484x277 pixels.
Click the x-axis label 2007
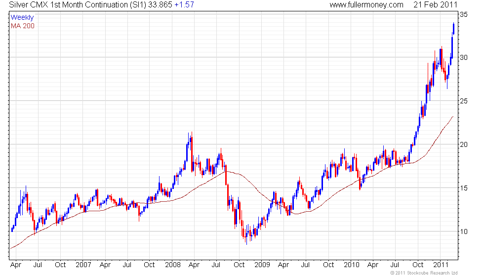(x=83, y=265)
